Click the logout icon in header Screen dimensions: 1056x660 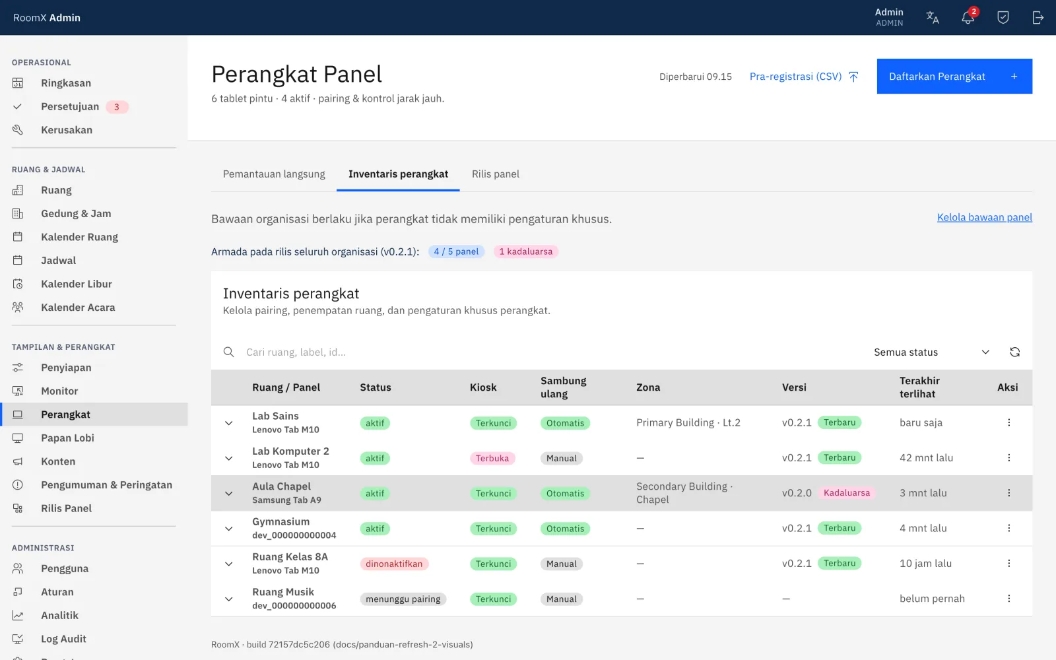(x=1038, y=18)
